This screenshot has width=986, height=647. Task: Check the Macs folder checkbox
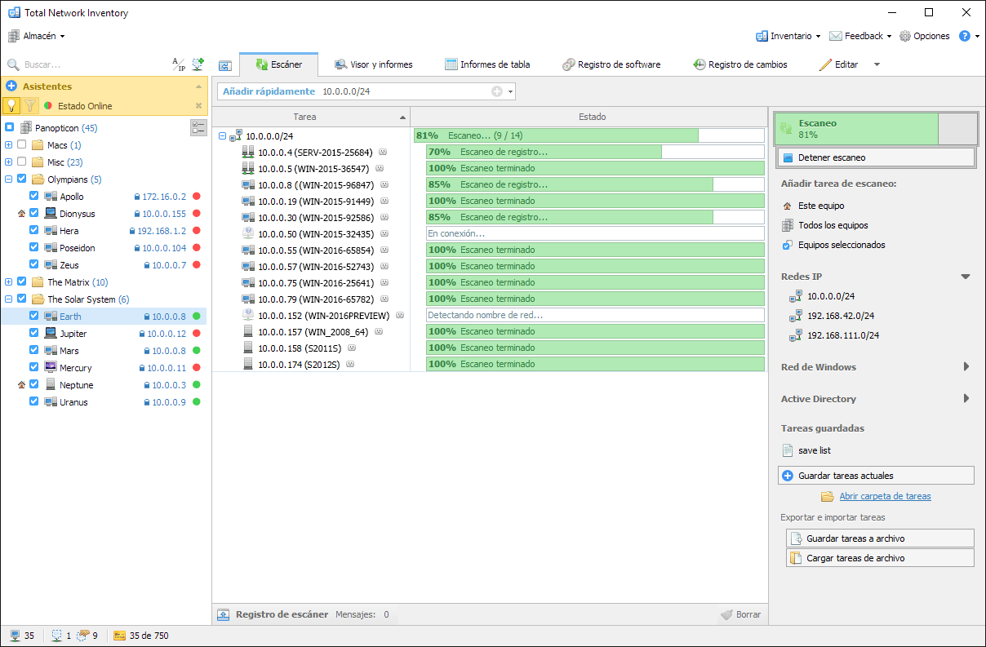point(22,145)
